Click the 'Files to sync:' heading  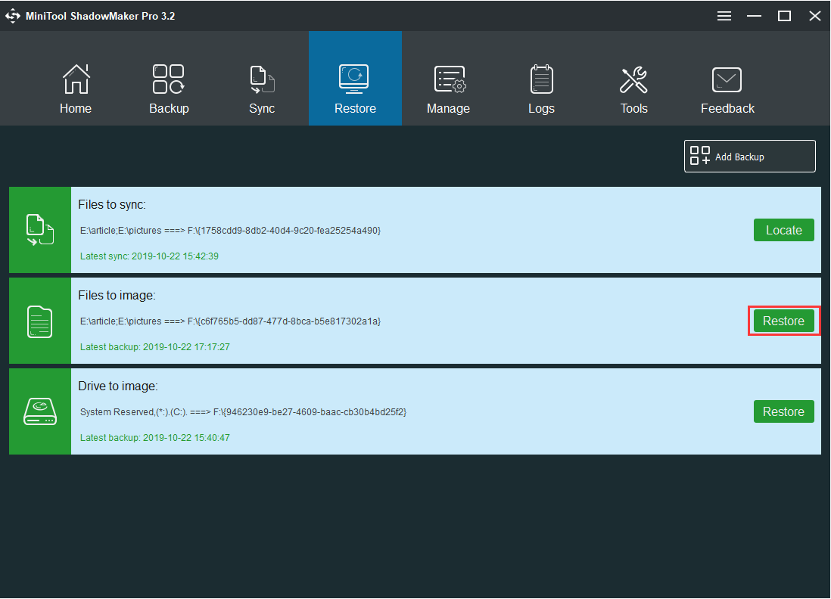pyautogui.click(x=112, y=204)
